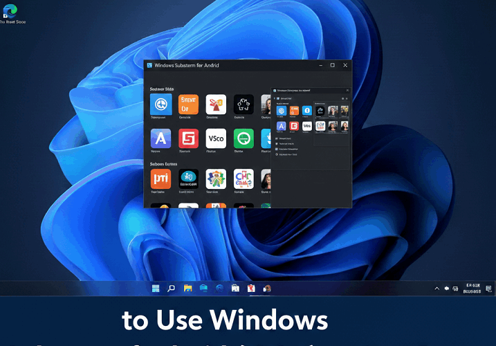Open the notification center icon
The image size is (496, 346).
(488, 289)
